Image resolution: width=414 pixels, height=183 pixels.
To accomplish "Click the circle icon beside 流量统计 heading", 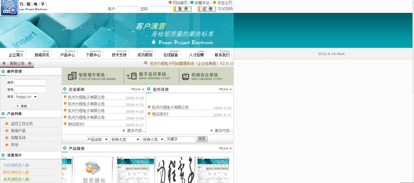I will click(x=3, y=155).
